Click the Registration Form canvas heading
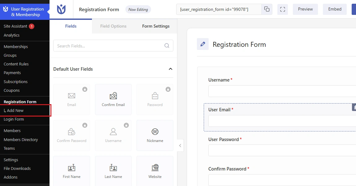 [x=239, y=44]
